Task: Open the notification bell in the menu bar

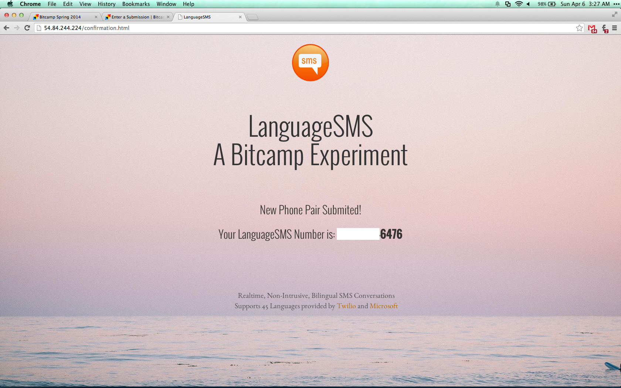Action: (x=498, y=4)
